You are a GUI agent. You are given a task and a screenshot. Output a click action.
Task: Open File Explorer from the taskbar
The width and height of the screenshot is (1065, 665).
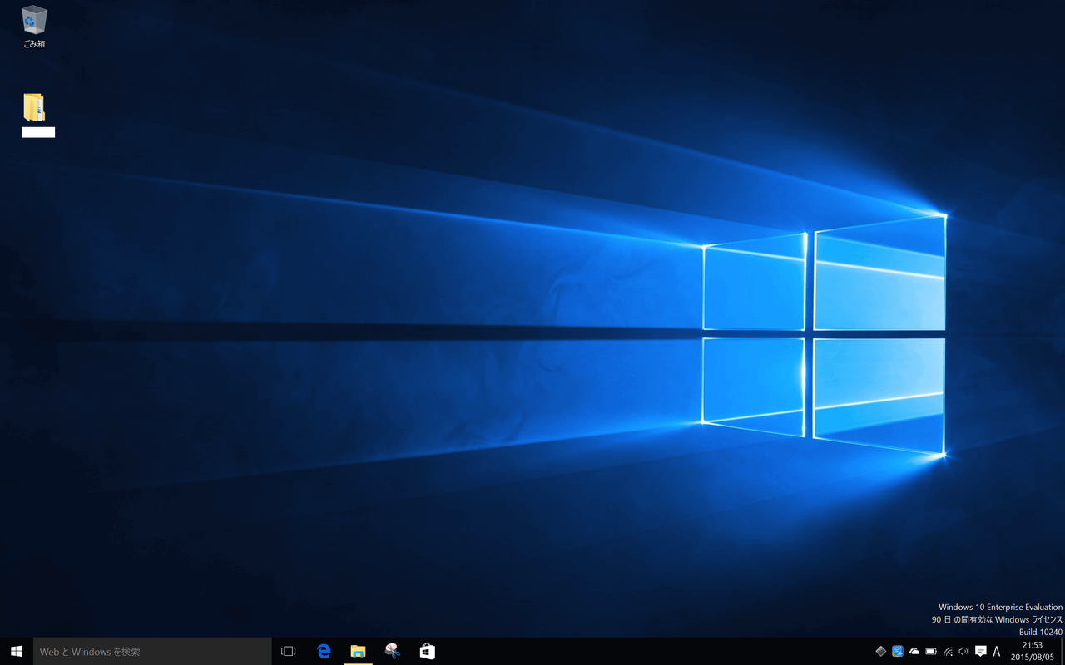[358, 652]
